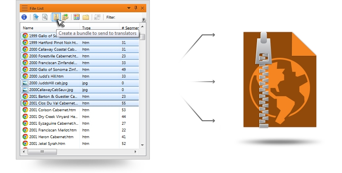Screen dimensions: 342x173
Task: Sort by the # Segments column header
Action: point(130,28)
